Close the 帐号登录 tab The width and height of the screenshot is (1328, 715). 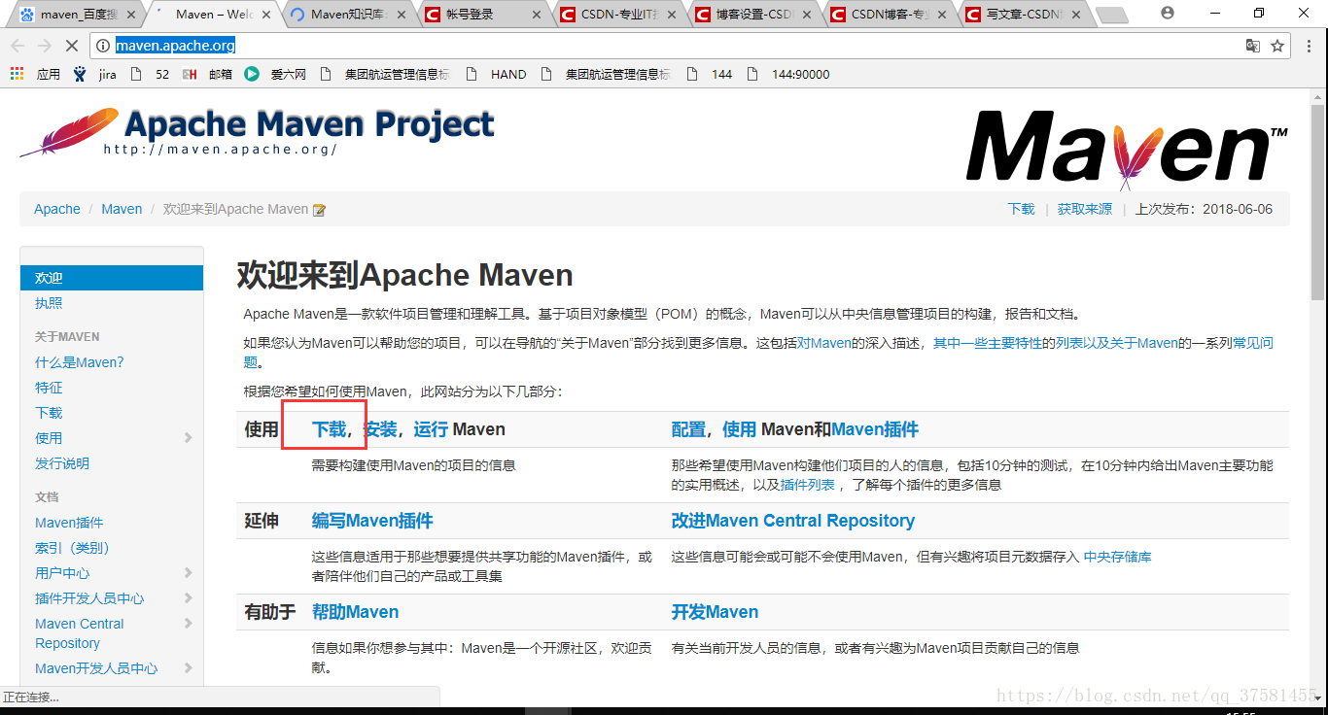click(538, 15)
